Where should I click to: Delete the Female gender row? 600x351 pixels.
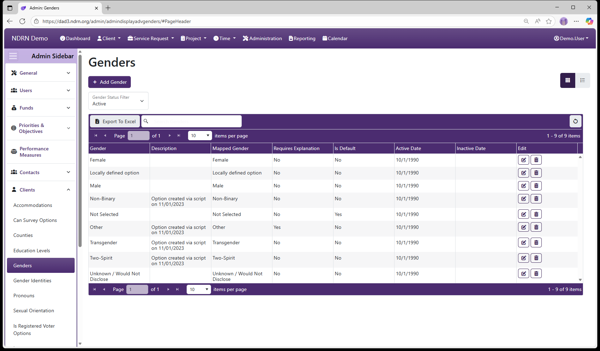536,160
